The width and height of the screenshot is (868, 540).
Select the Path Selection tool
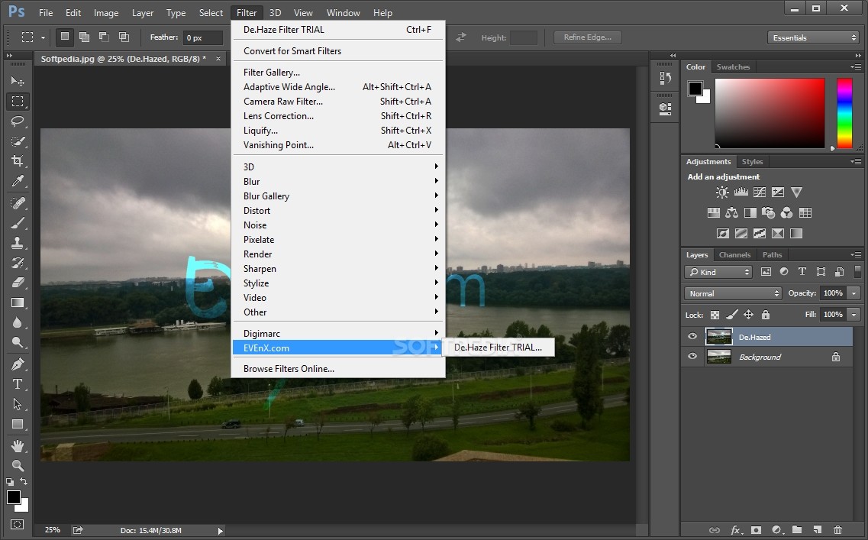tap(18, 404)
